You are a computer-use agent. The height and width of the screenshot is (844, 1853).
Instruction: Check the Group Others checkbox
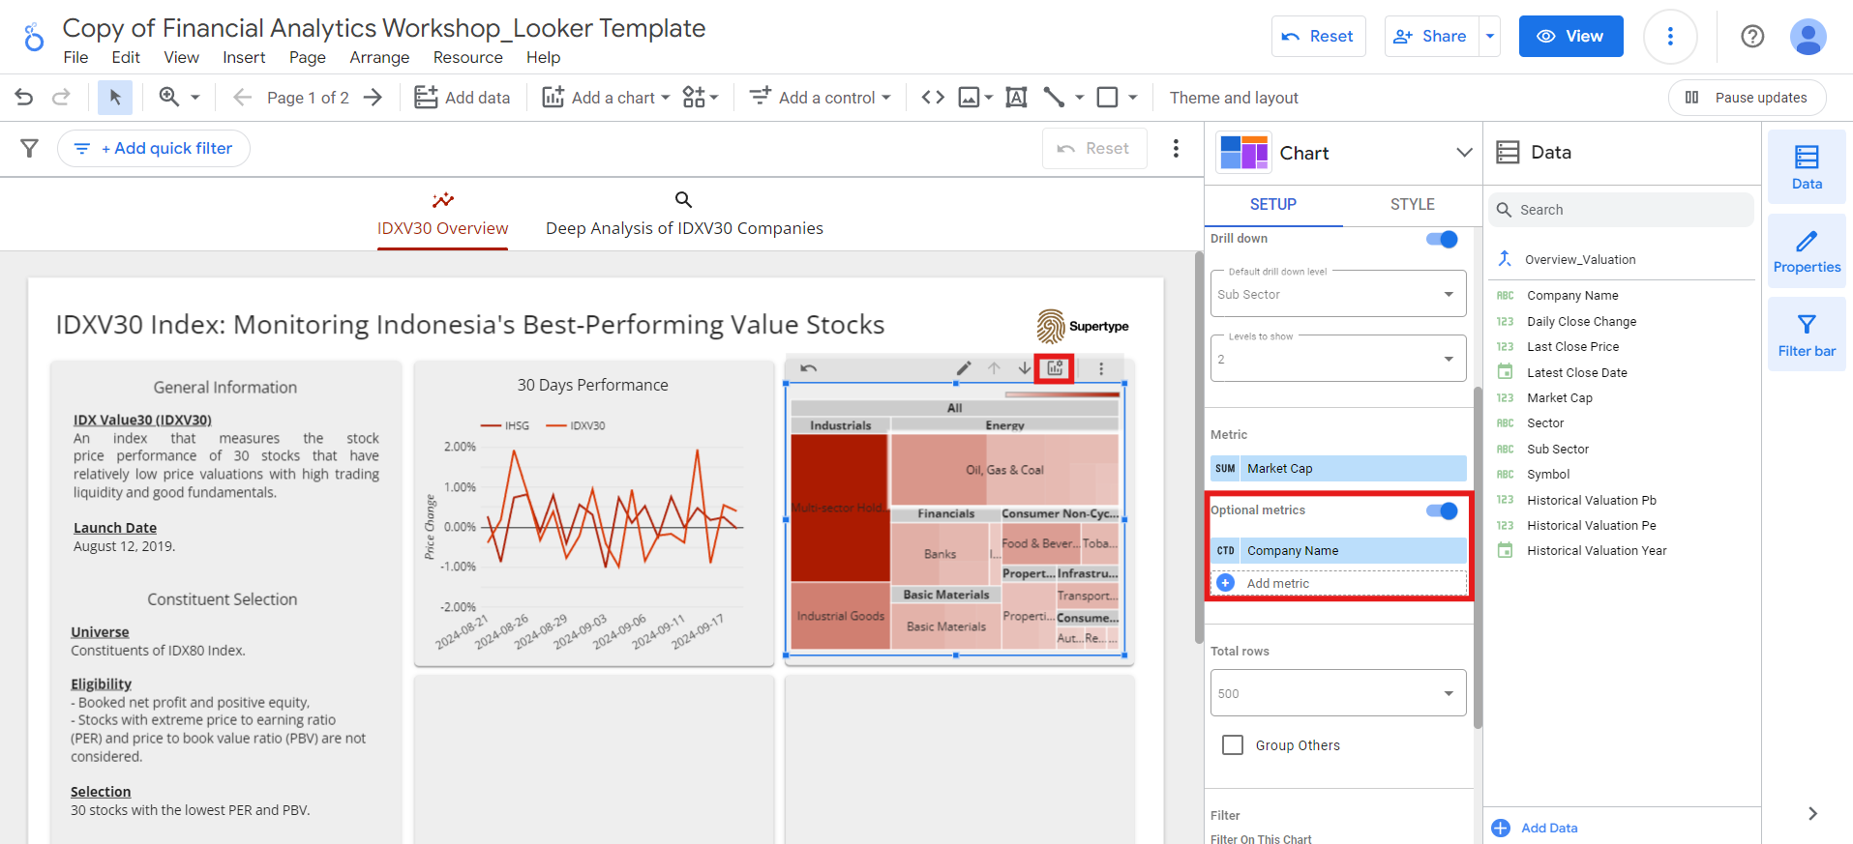click(1233, 745)
